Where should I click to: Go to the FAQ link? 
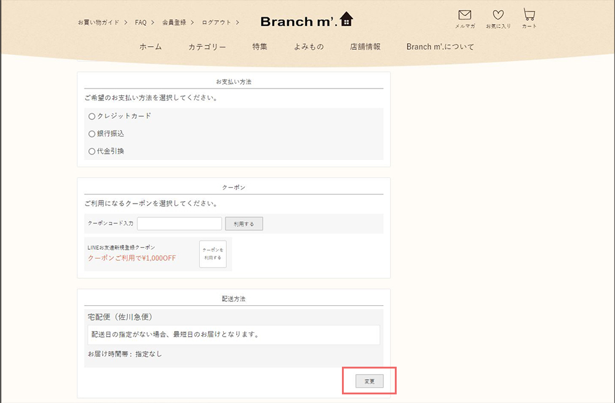[141, 22]
